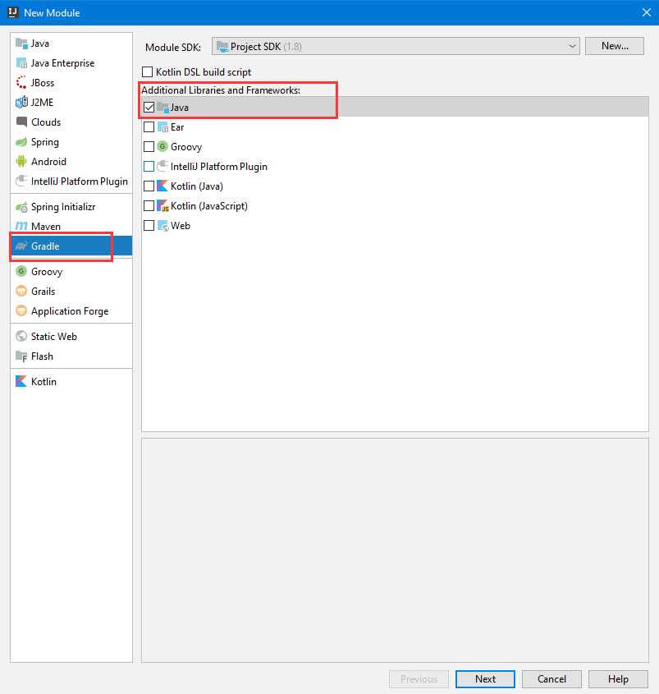Screen dimensions: 659x694
Task: Select the Spring leaf icon
Action: (21, 141)
